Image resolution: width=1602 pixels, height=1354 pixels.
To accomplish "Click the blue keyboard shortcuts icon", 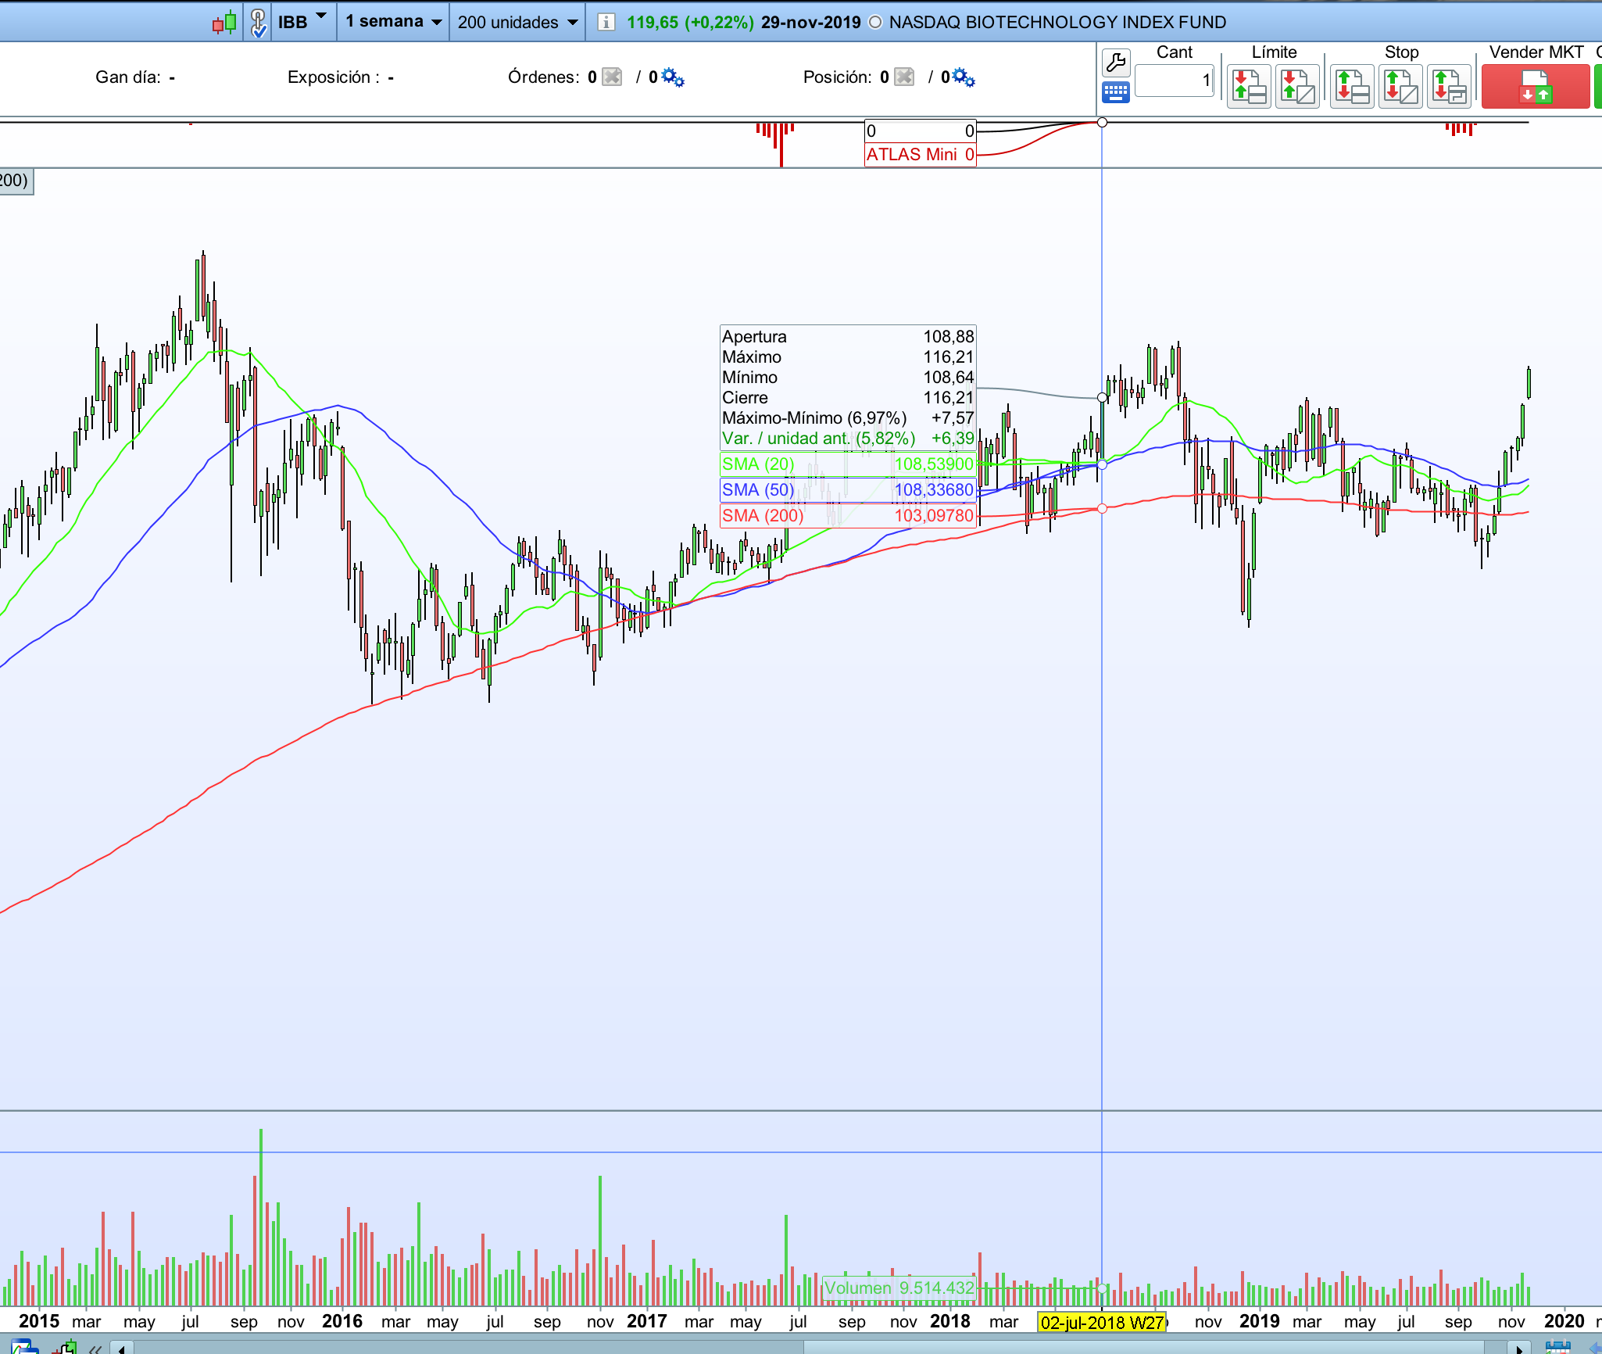I will coord(1115,92).
